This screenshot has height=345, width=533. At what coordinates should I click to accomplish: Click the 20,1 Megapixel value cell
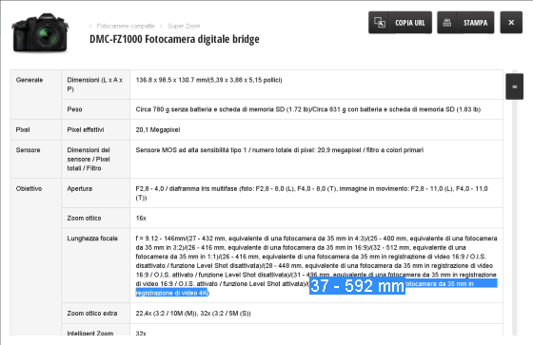pyautogui.click(x=316, y=129)
